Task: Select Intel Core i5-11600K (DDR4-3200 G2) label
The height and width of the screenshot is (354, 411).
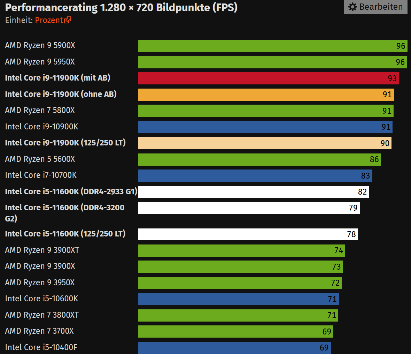Action: 65,213
